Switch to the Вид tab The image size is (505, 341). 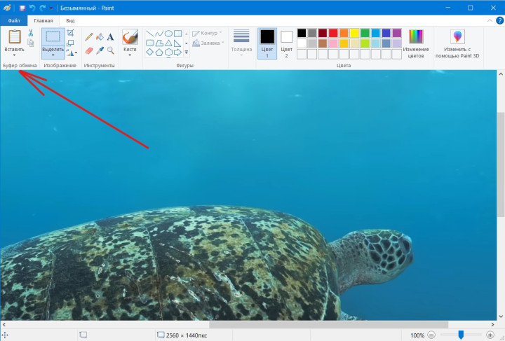click(70, 21)
